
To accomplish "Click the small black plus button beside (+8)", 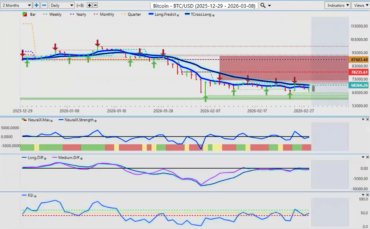I will pos(90,5).
